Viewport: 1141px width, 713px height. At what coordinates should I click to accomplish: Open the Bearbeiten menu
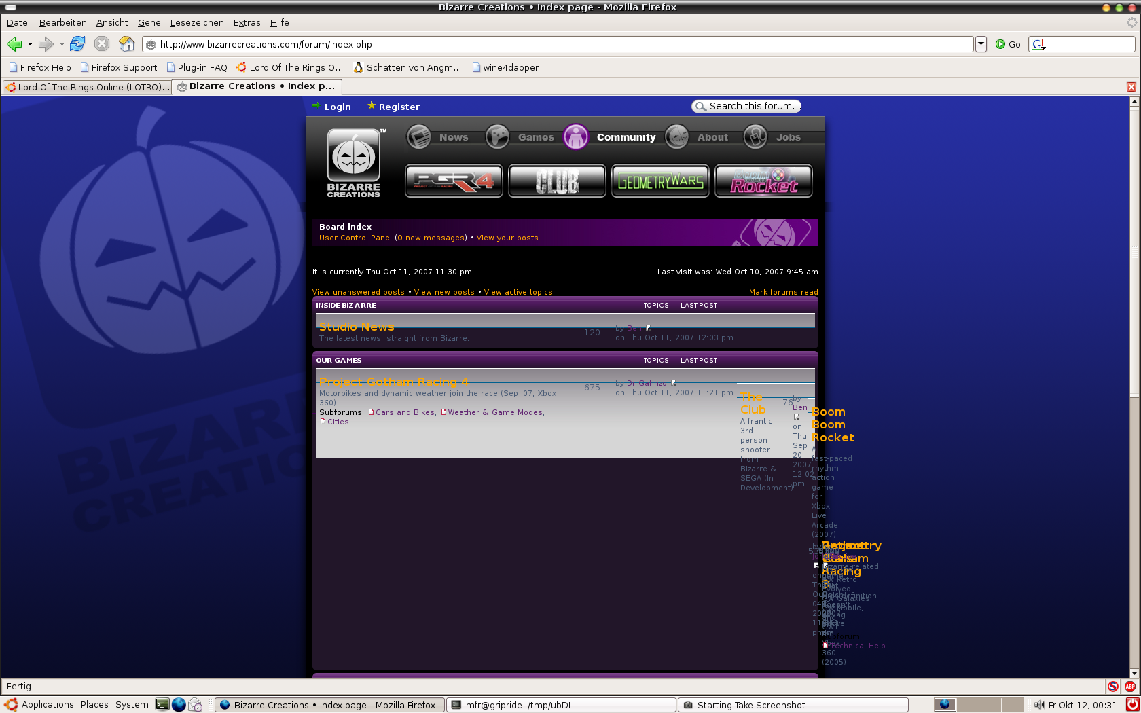[63, 22]
